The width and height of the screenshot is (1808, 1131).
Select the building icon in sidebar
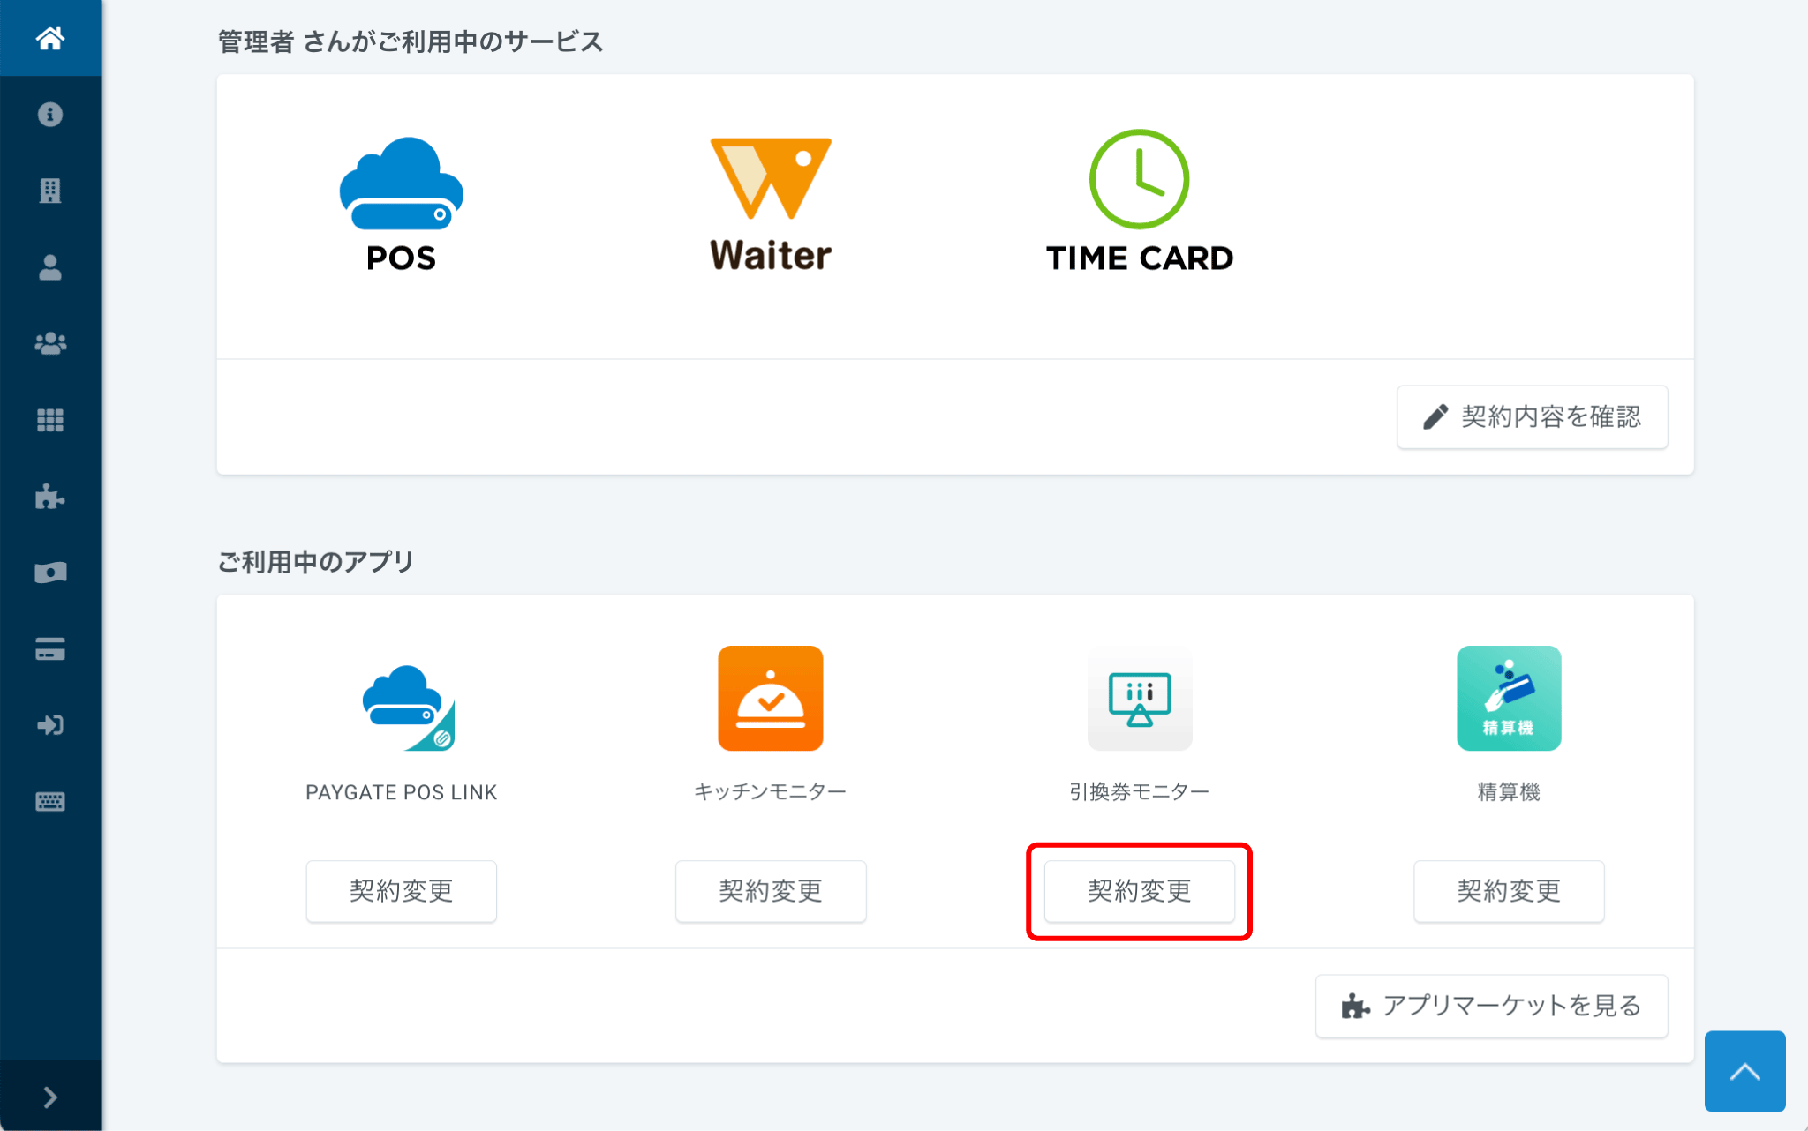coord(50,191)
